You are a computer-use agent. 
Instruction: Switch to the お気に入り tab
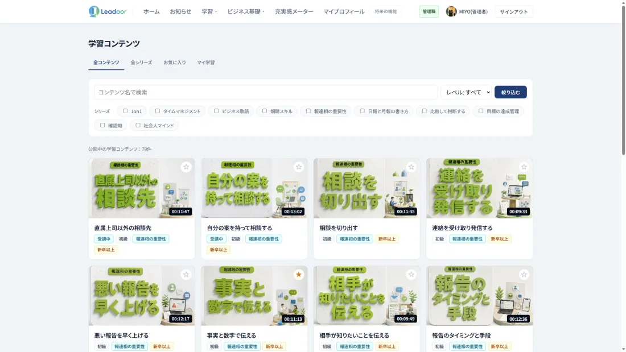(175, 63)
